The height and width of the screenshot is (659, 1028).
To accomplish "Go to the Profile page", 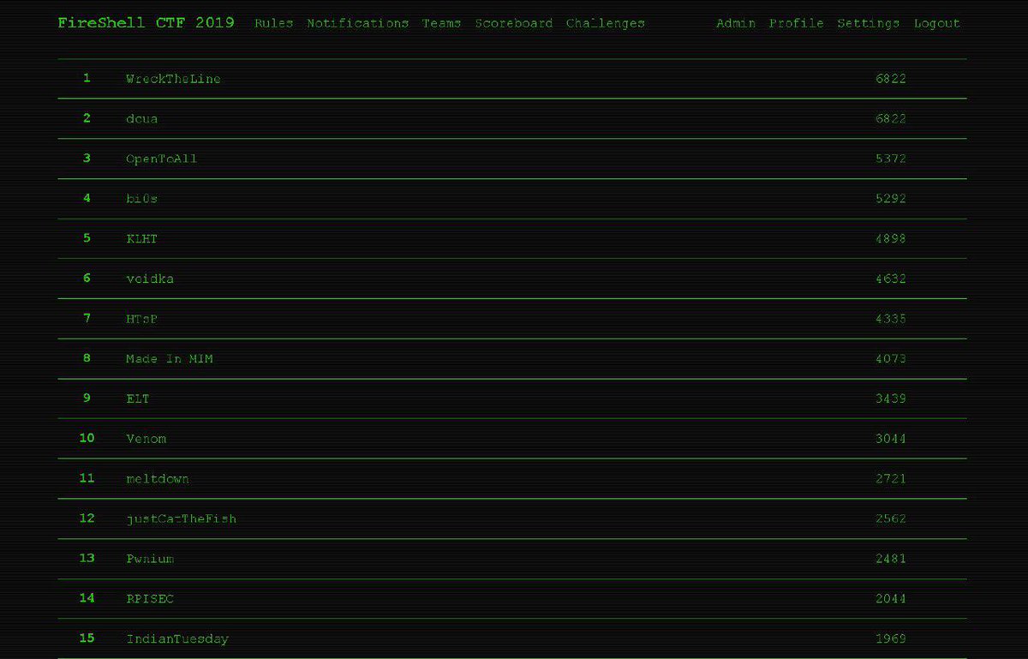I will 797,23.
